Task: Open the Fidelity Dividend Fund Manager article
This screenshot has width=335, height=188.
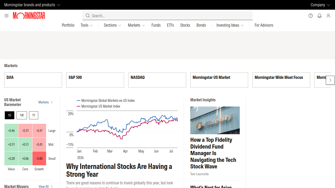Action: (213, 153)
